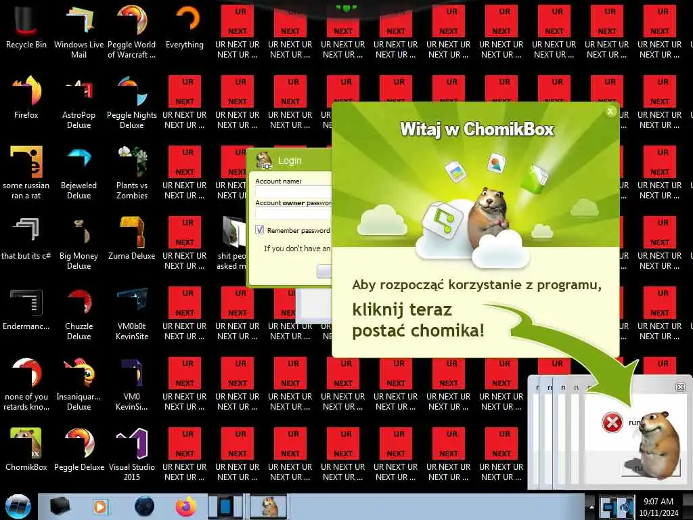Select the Peggle World of Warcraft icon

132,32
